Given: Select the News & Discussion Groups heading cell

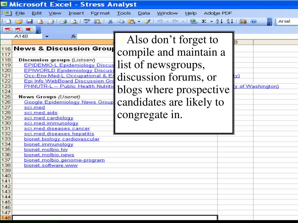Looking at the screenshot, I should 64,49.
